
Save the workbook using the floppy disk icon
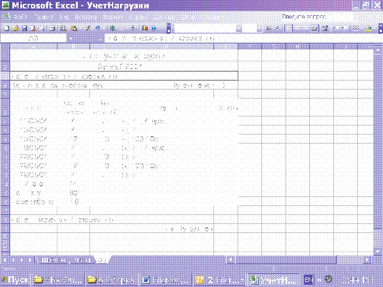click(x=24, y=29)
